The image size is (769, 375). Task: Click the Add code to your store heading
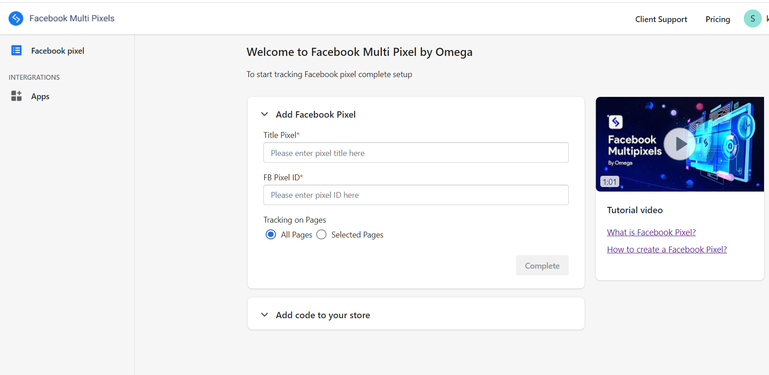tap(323, 315)
